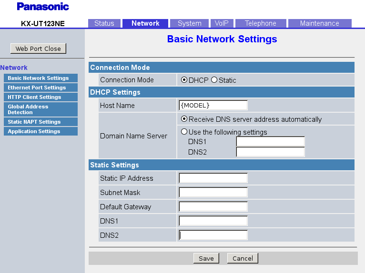Go to the Telephone tab

[x=260, y=23]
